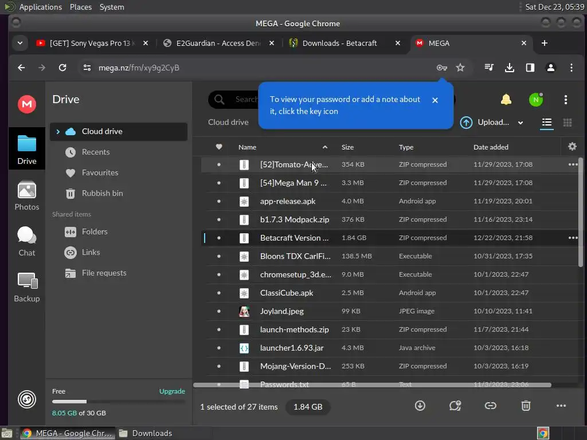
Task: Toggle favourite dot for launcher1.6.93.jar
Action: tap(219, 348)
